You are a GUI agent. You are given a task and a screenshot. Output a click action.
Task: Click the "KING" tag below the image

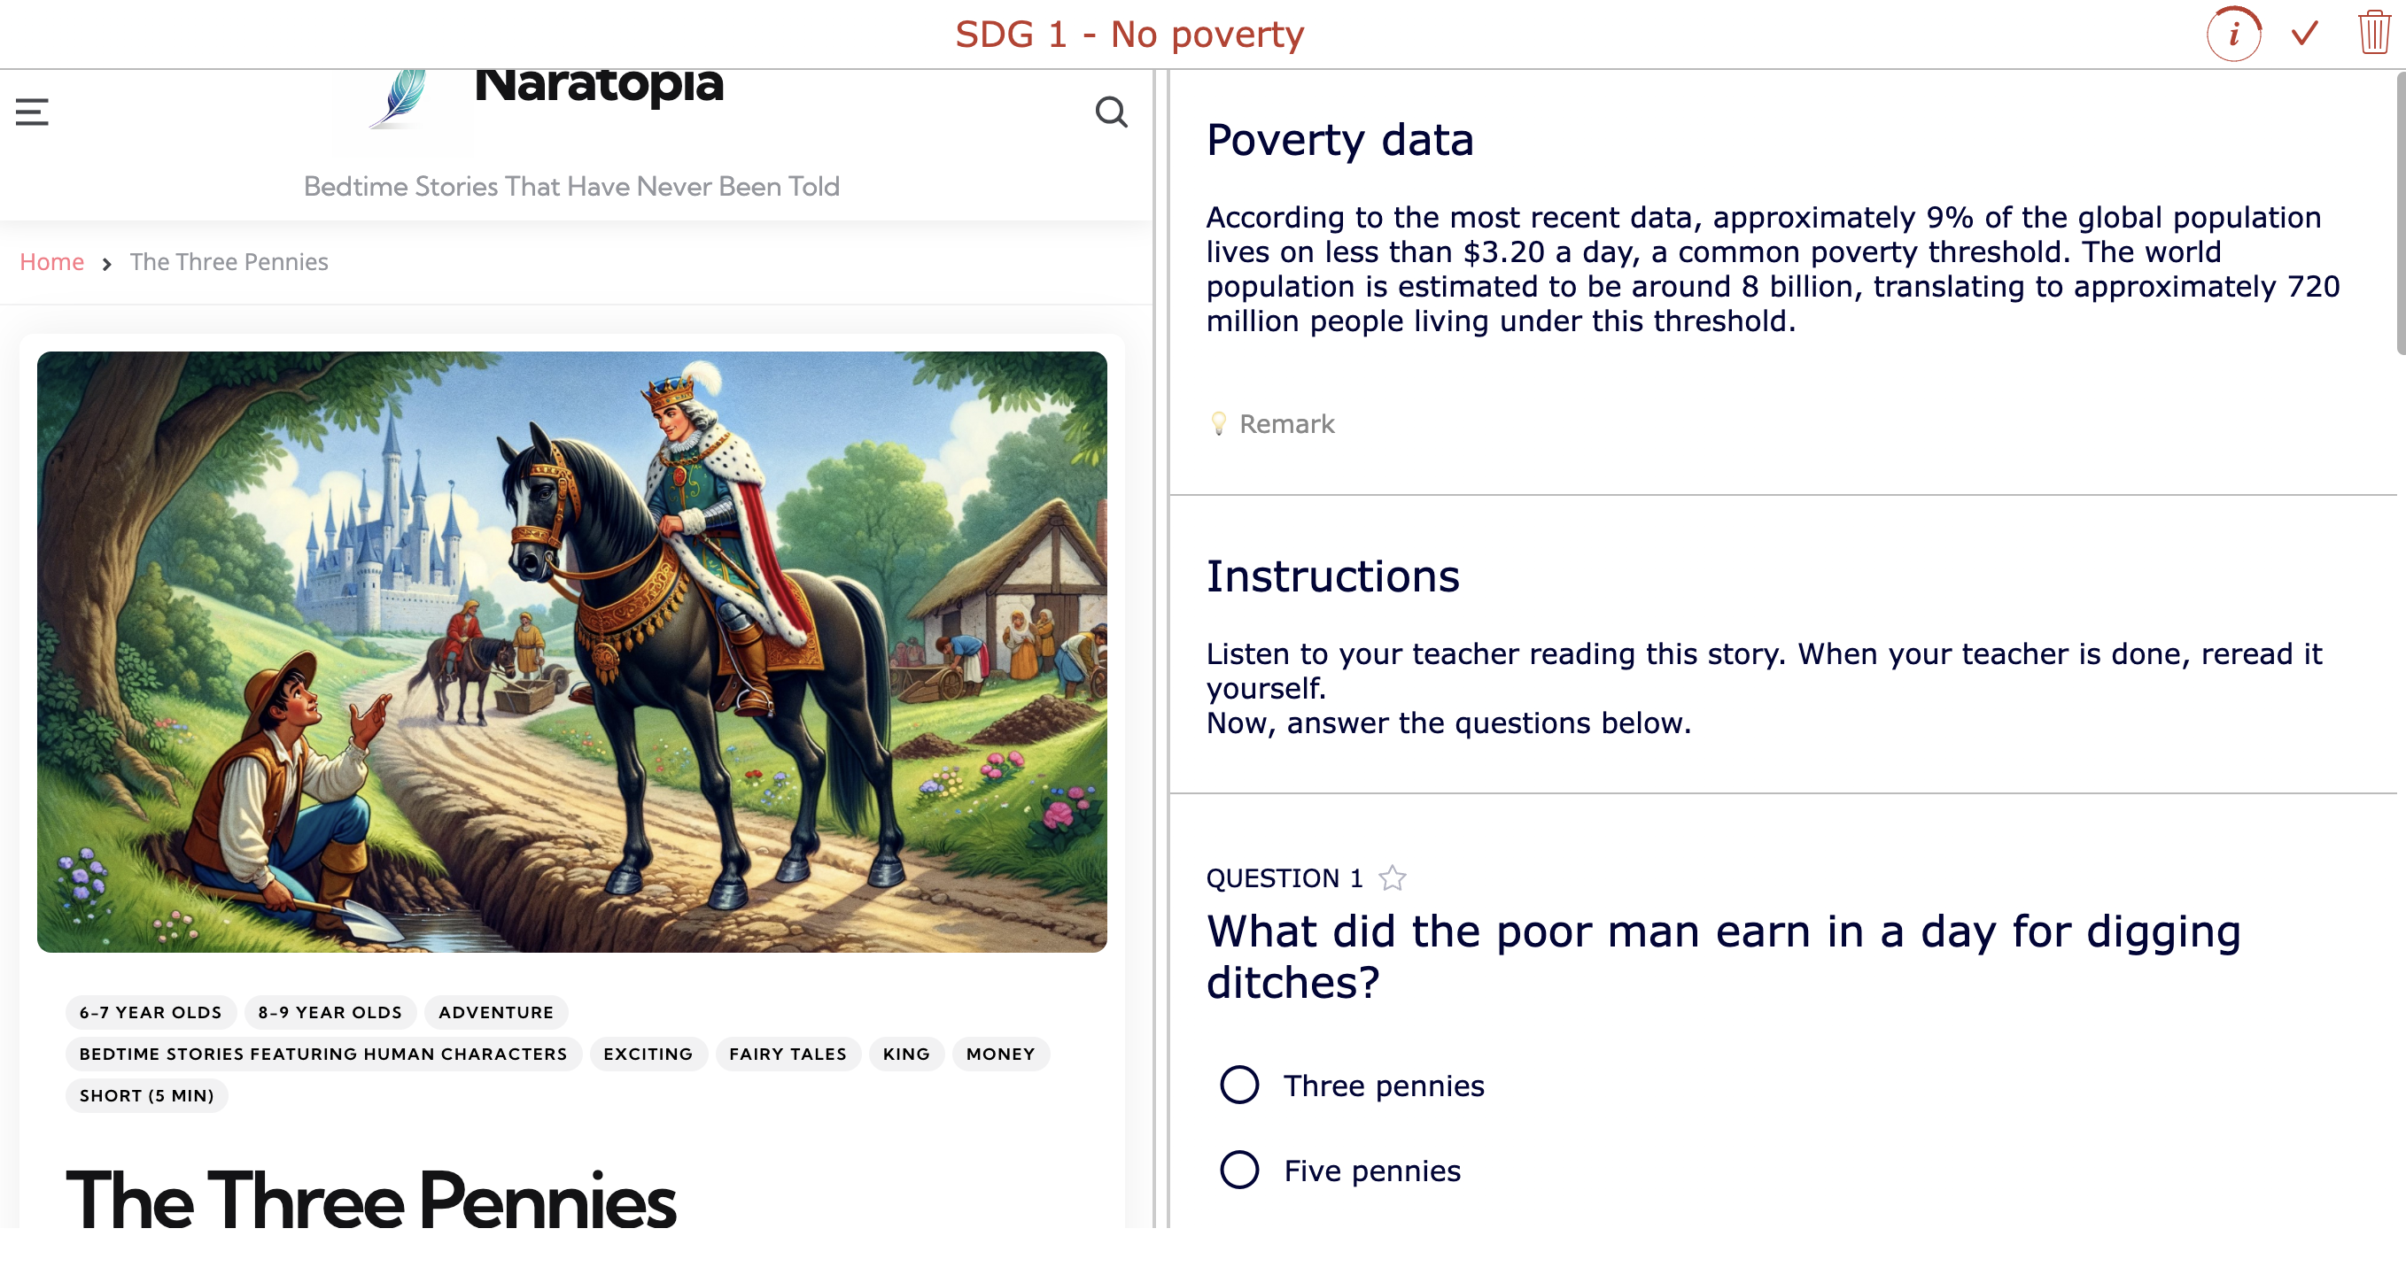pyautogui.click(x=905, y=1054)
